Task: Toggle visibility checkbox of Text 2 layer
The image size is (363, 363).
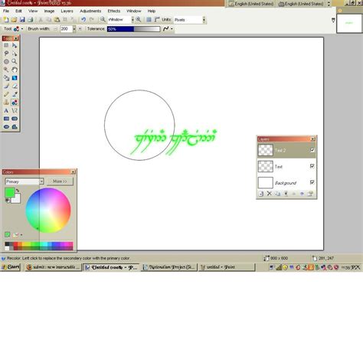Action: point(312,150)
